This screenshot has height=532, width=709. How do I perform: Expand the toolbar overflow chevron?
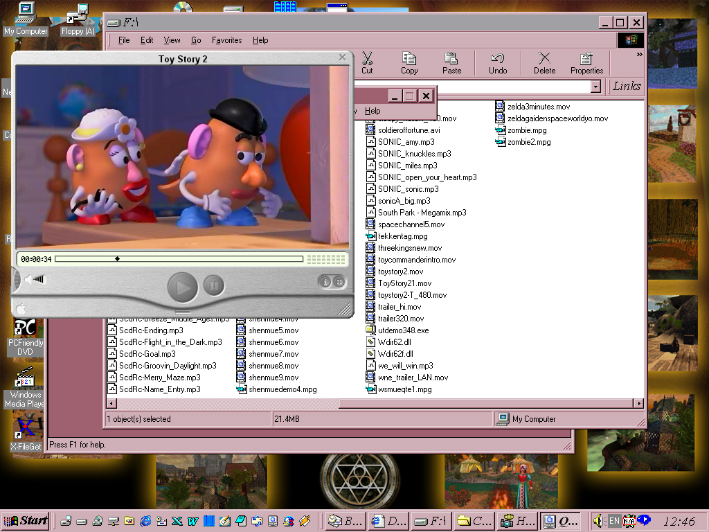(x=639, y=54)
